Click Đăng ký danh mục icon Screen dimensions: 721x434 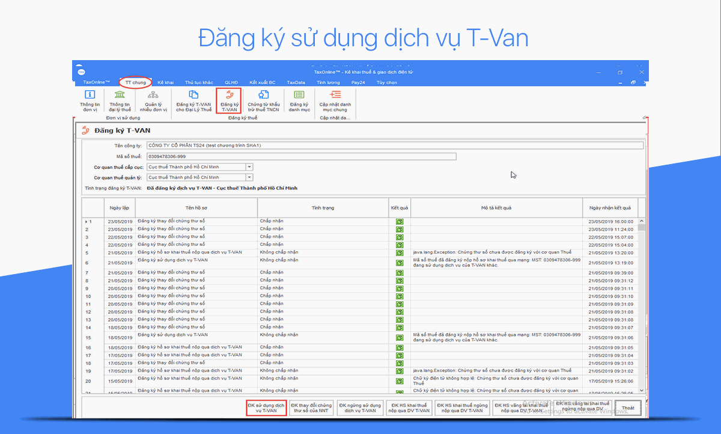(x=299, y=100)
